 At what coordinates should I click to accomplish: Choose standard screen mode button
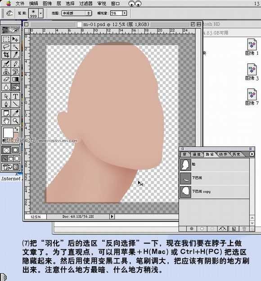(5, 158)
